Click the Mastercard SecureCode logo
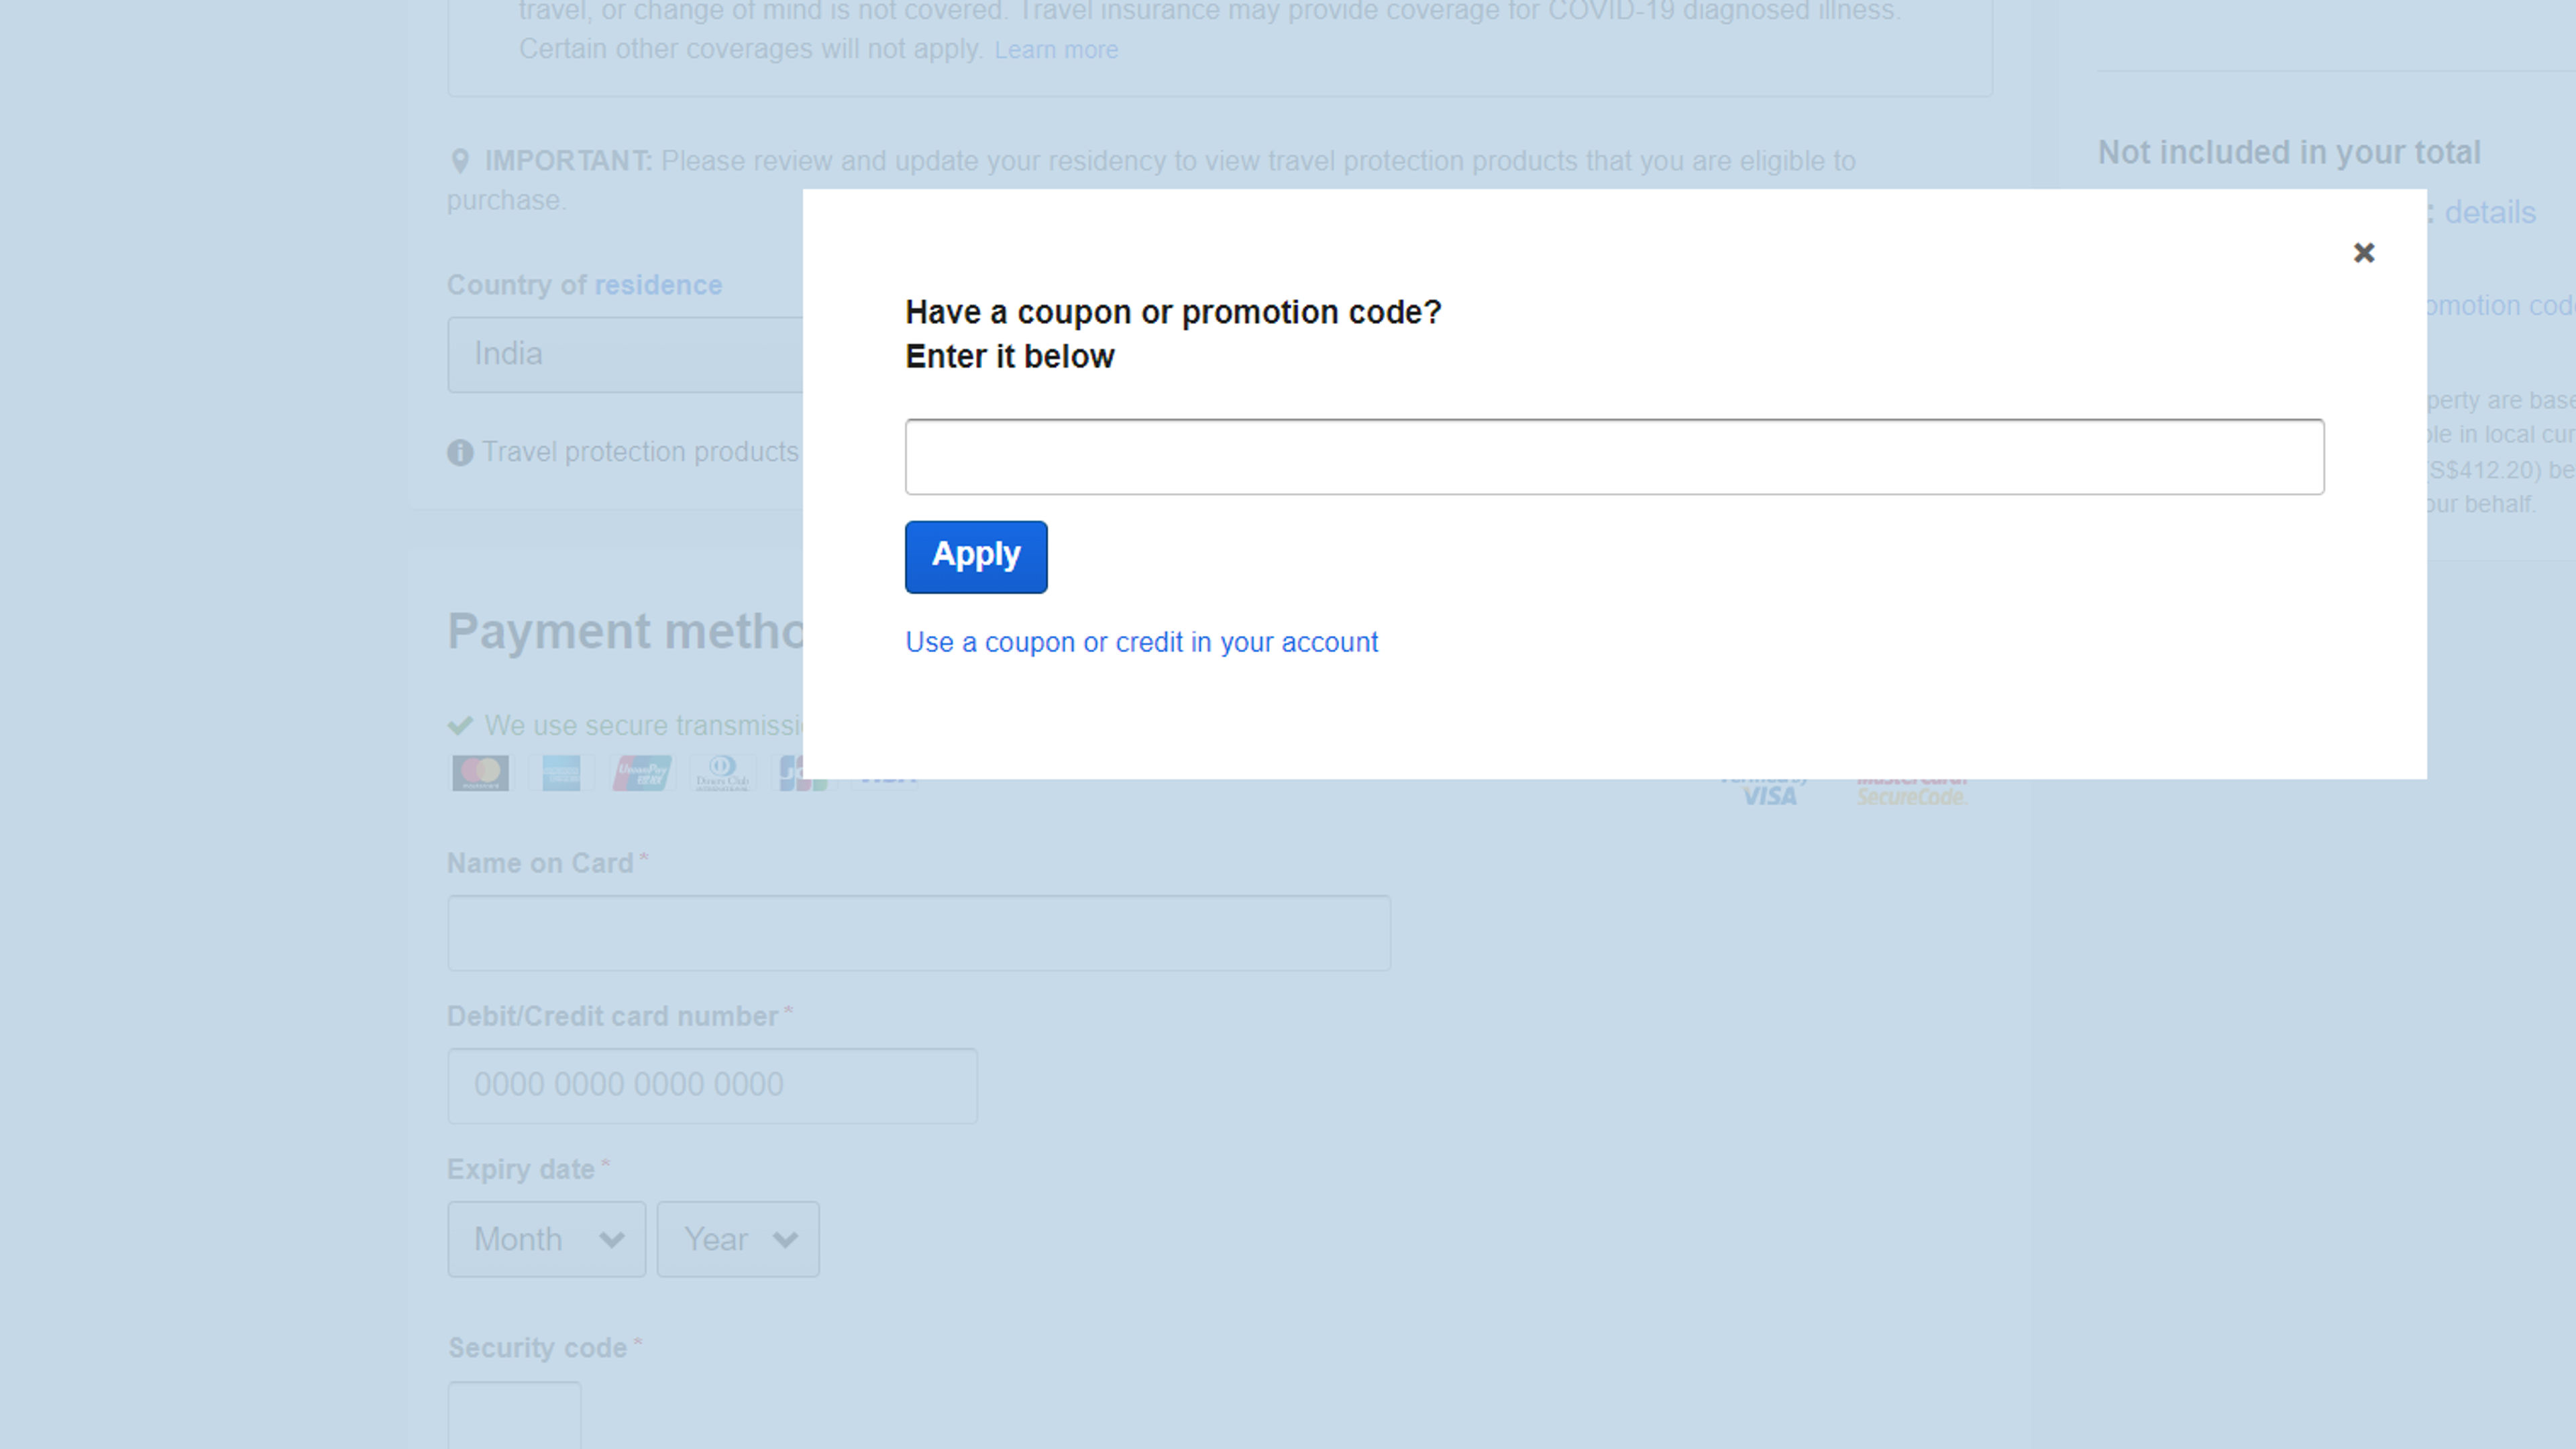 [1911, 794]
